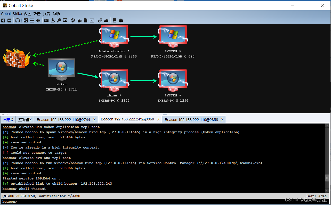Viewport: 331px width, 205px height.
Task: Click the console scrollbar down arrow
Action: (327, 190)
